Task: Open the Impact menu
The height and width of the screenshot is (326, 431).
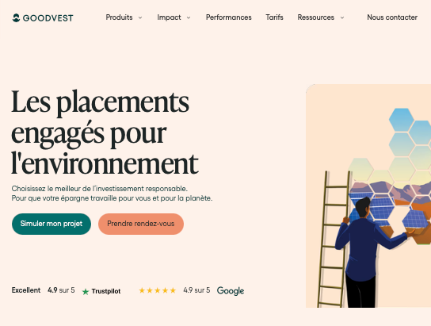Action: (x=169, y=17)
